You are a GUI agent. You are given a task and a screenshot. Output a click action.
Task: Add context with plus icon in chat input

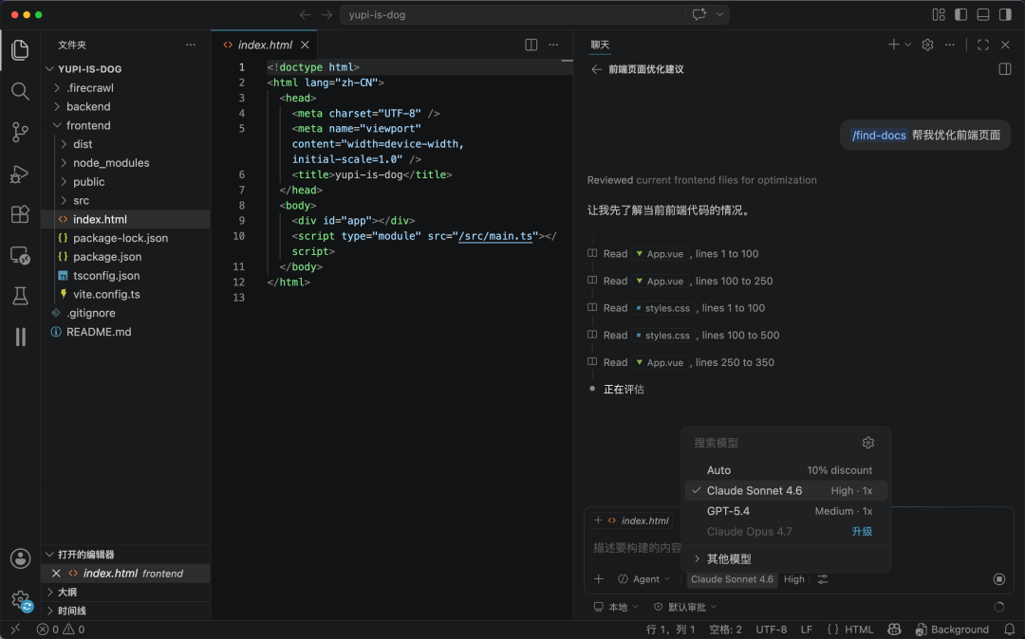(598, 579)
